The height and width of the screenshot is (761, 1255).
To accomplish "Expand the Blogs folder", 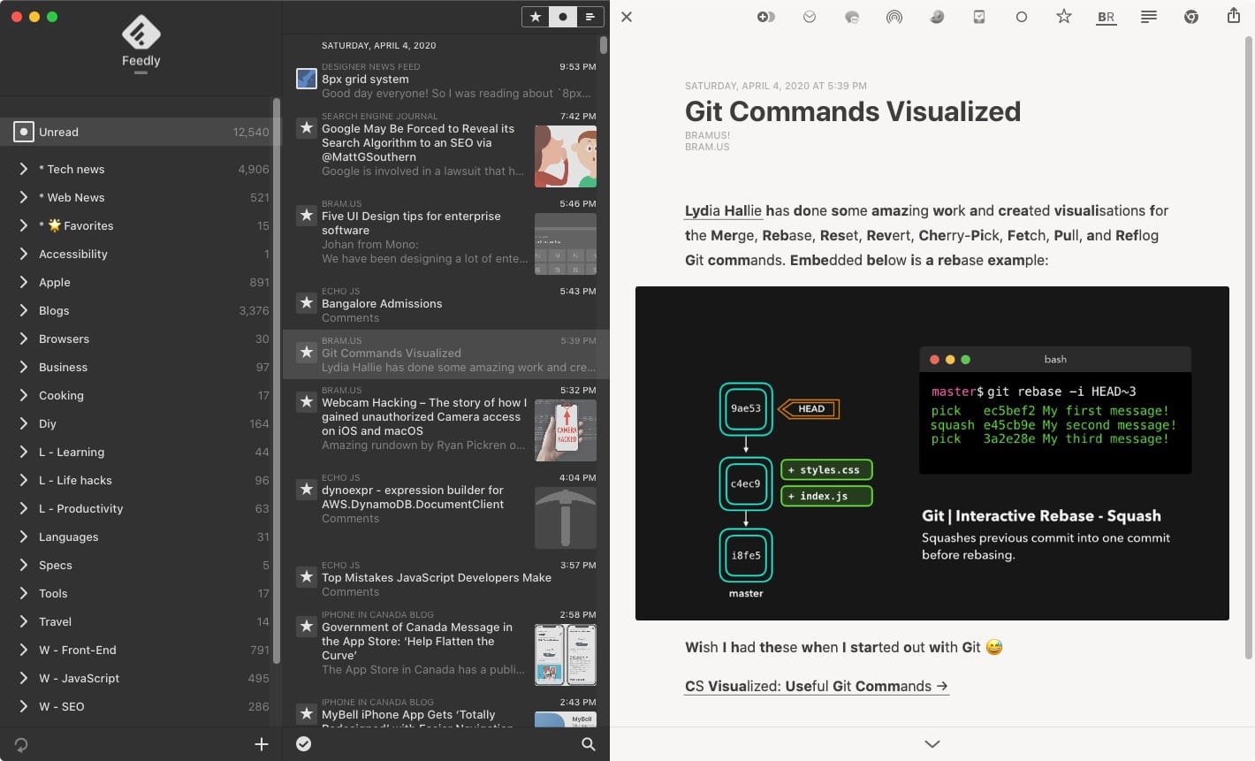I will pyautogui.click(x=23, y=310).
